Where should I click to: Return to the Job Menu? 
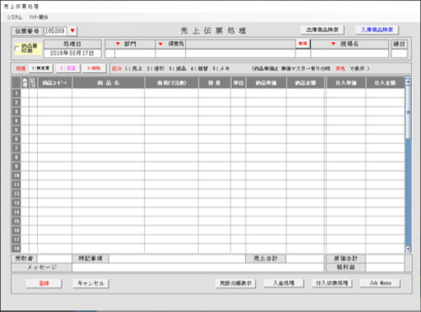pyautogui.click(x=380, y=283)
